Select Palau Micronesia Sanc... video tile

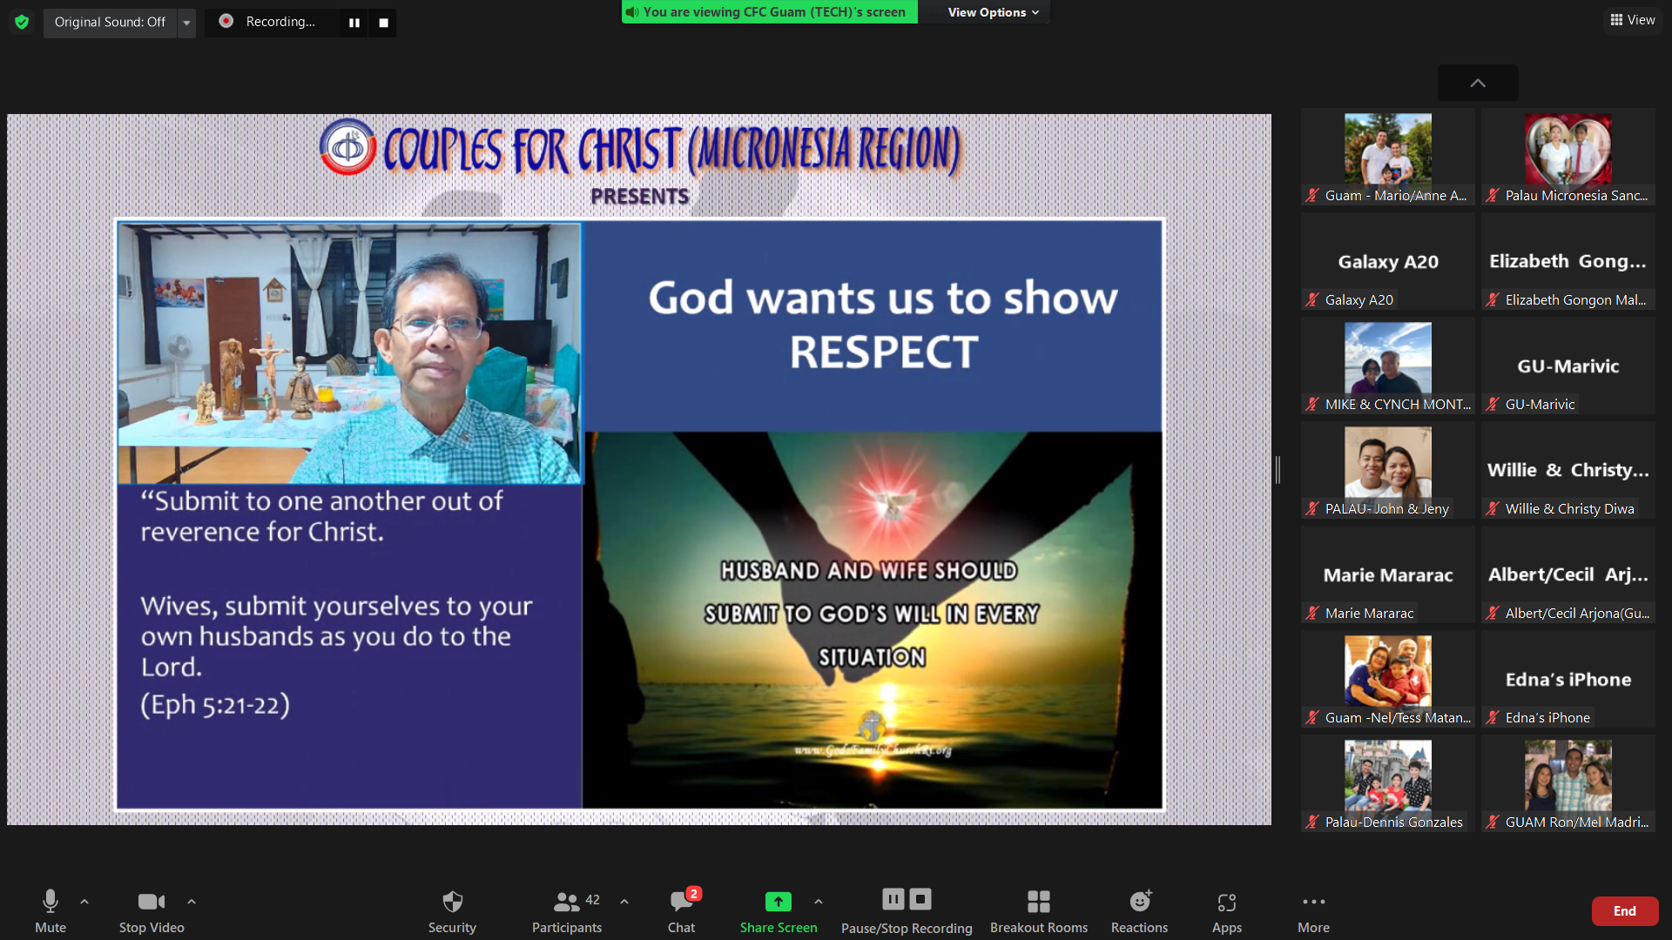(1568, 157)
